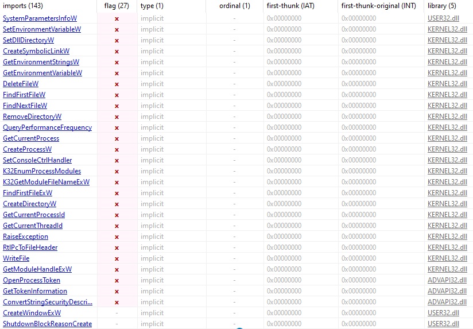
Task: Select the red X flag beside K32EnumProcessModules
Action: (x=117, y=171)
